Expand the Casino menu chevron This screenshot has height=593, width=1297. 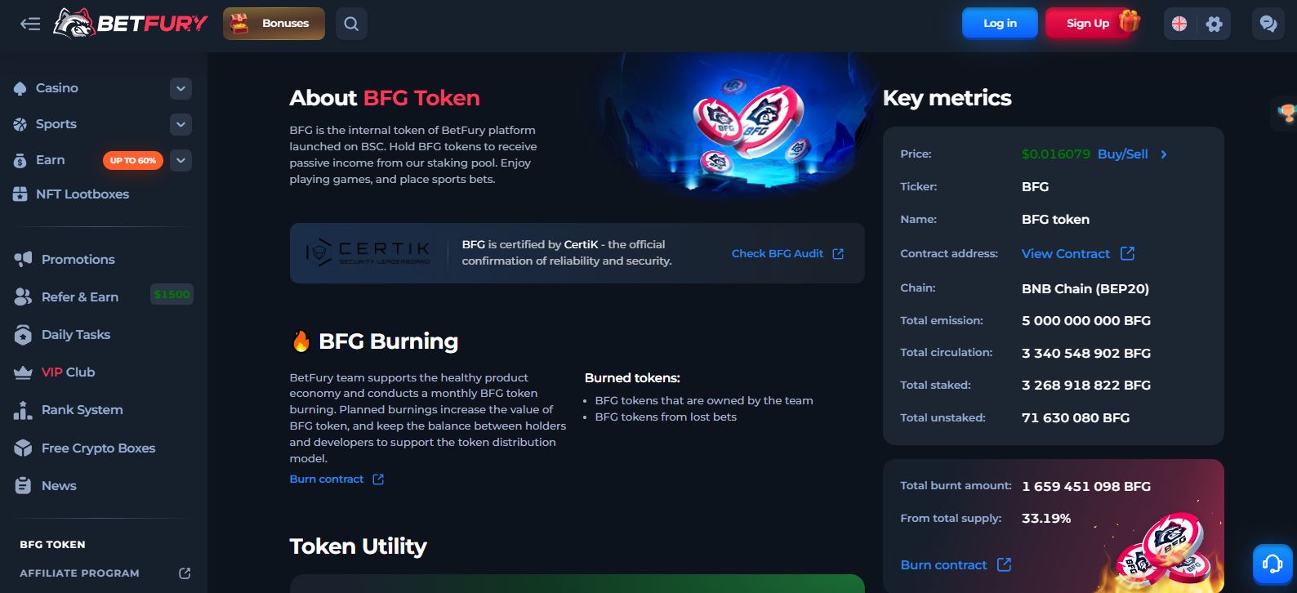point(181,88)
